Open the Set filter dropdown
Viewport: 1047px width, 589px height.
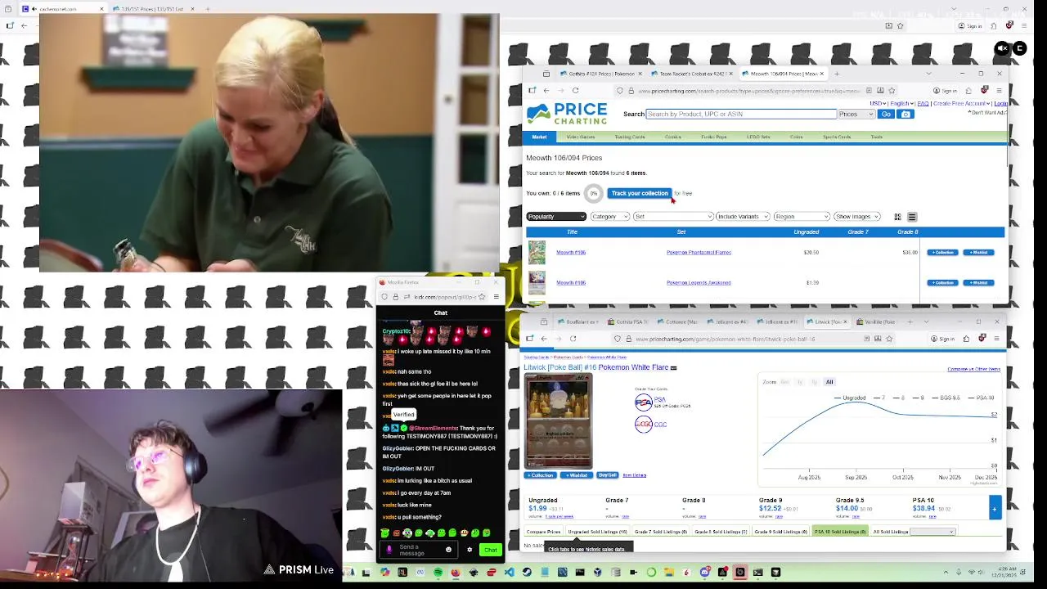(673, 217)
